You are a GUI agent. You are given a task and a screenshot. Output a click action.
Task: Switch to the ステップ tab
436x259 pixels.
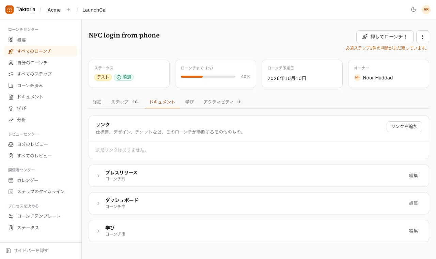coord(125,102)
